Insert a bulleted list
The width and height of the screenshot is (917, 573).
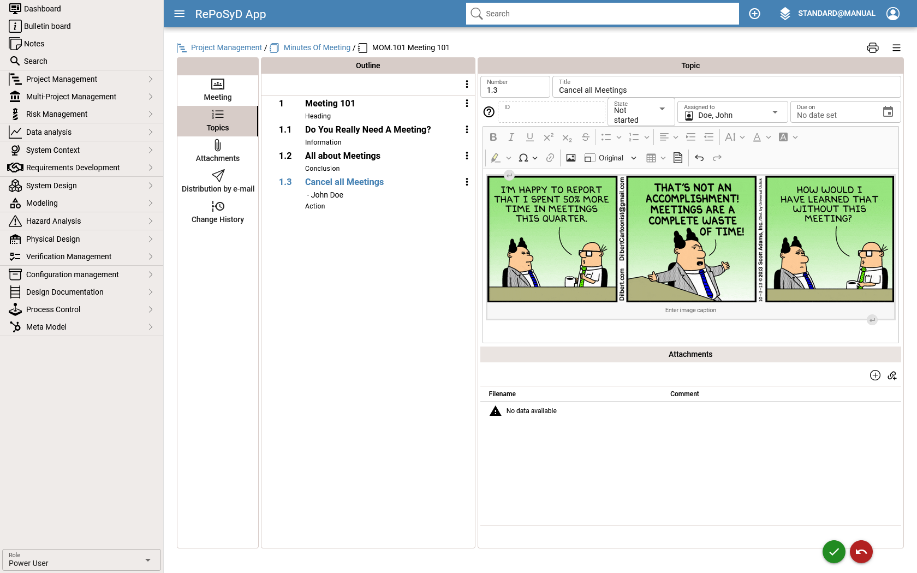(606, 137)
